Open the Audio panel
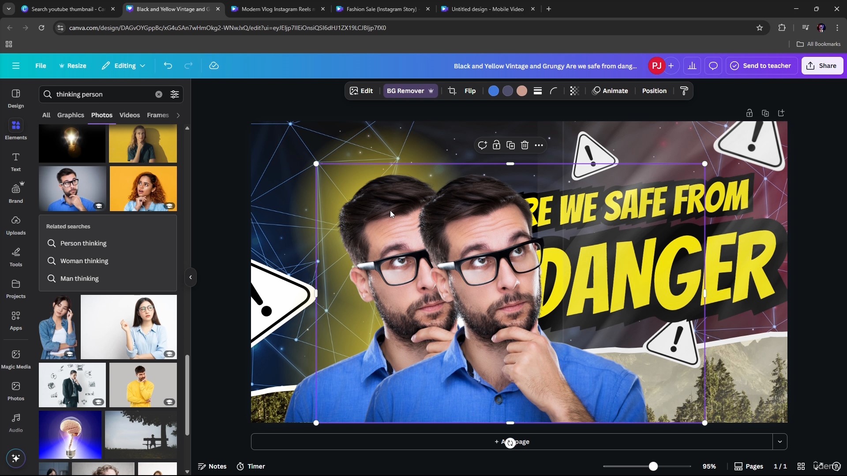 [16, 423]
